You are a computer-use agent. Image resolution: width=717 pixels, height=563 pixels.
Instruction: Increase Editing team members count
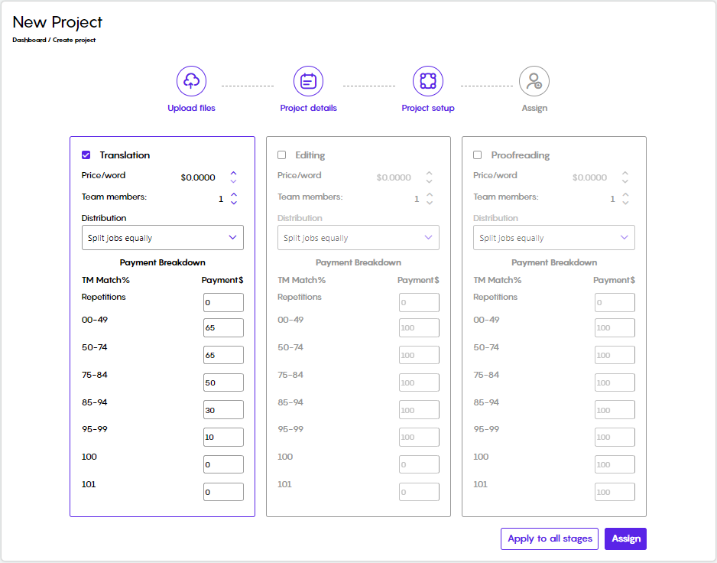click(430, 195)
